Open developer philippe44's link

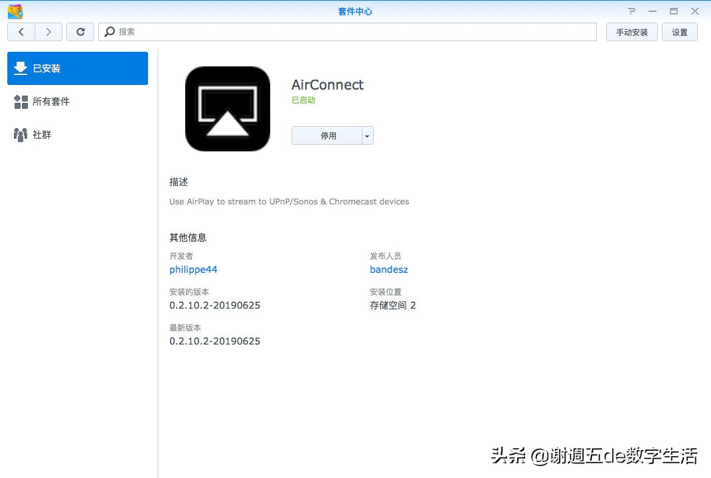(193, 270)
